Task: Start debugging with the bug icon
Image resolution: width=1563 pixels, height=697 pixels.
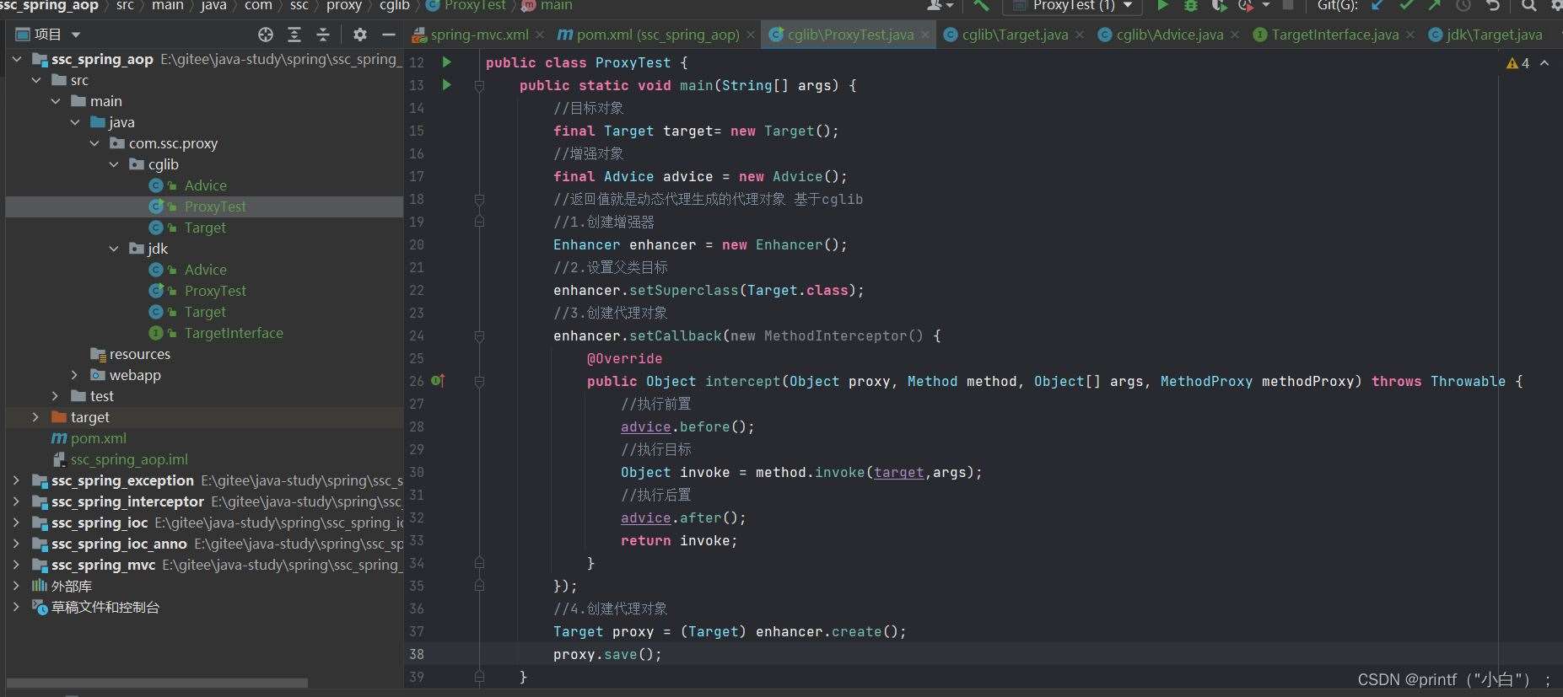Action: point(1190,6)
